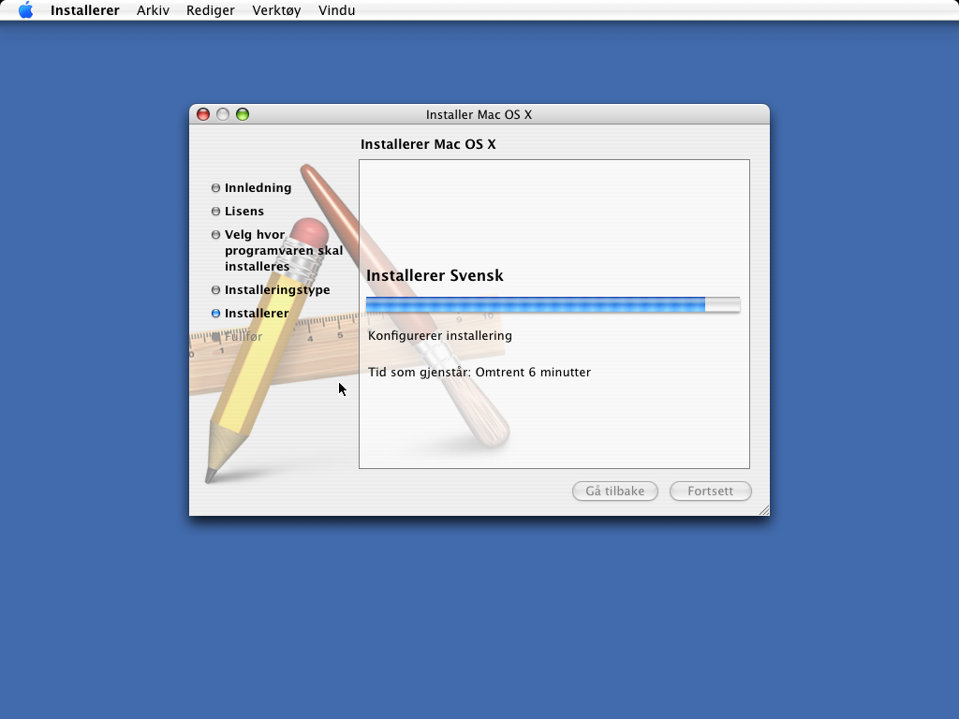Click the Innledning step bullet
This screenshot has height=719, width=959.
point(216,187)
